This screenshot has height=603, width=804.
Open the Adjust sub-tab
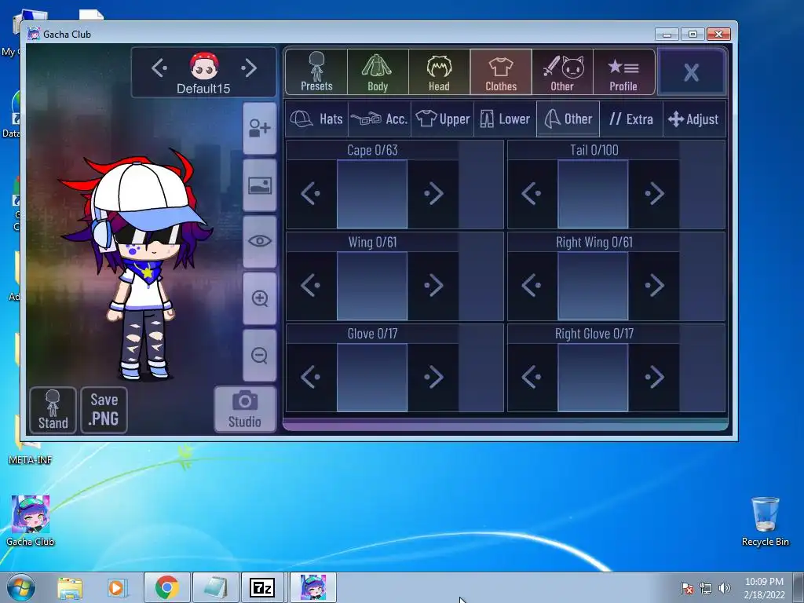coord(694,119)
